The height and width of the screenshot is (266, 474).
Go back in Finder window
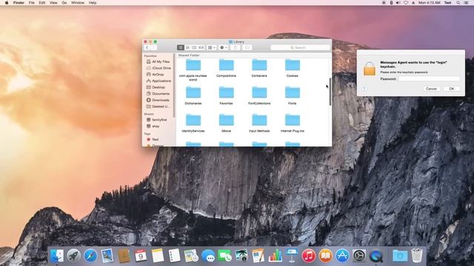tap(147, 47)
